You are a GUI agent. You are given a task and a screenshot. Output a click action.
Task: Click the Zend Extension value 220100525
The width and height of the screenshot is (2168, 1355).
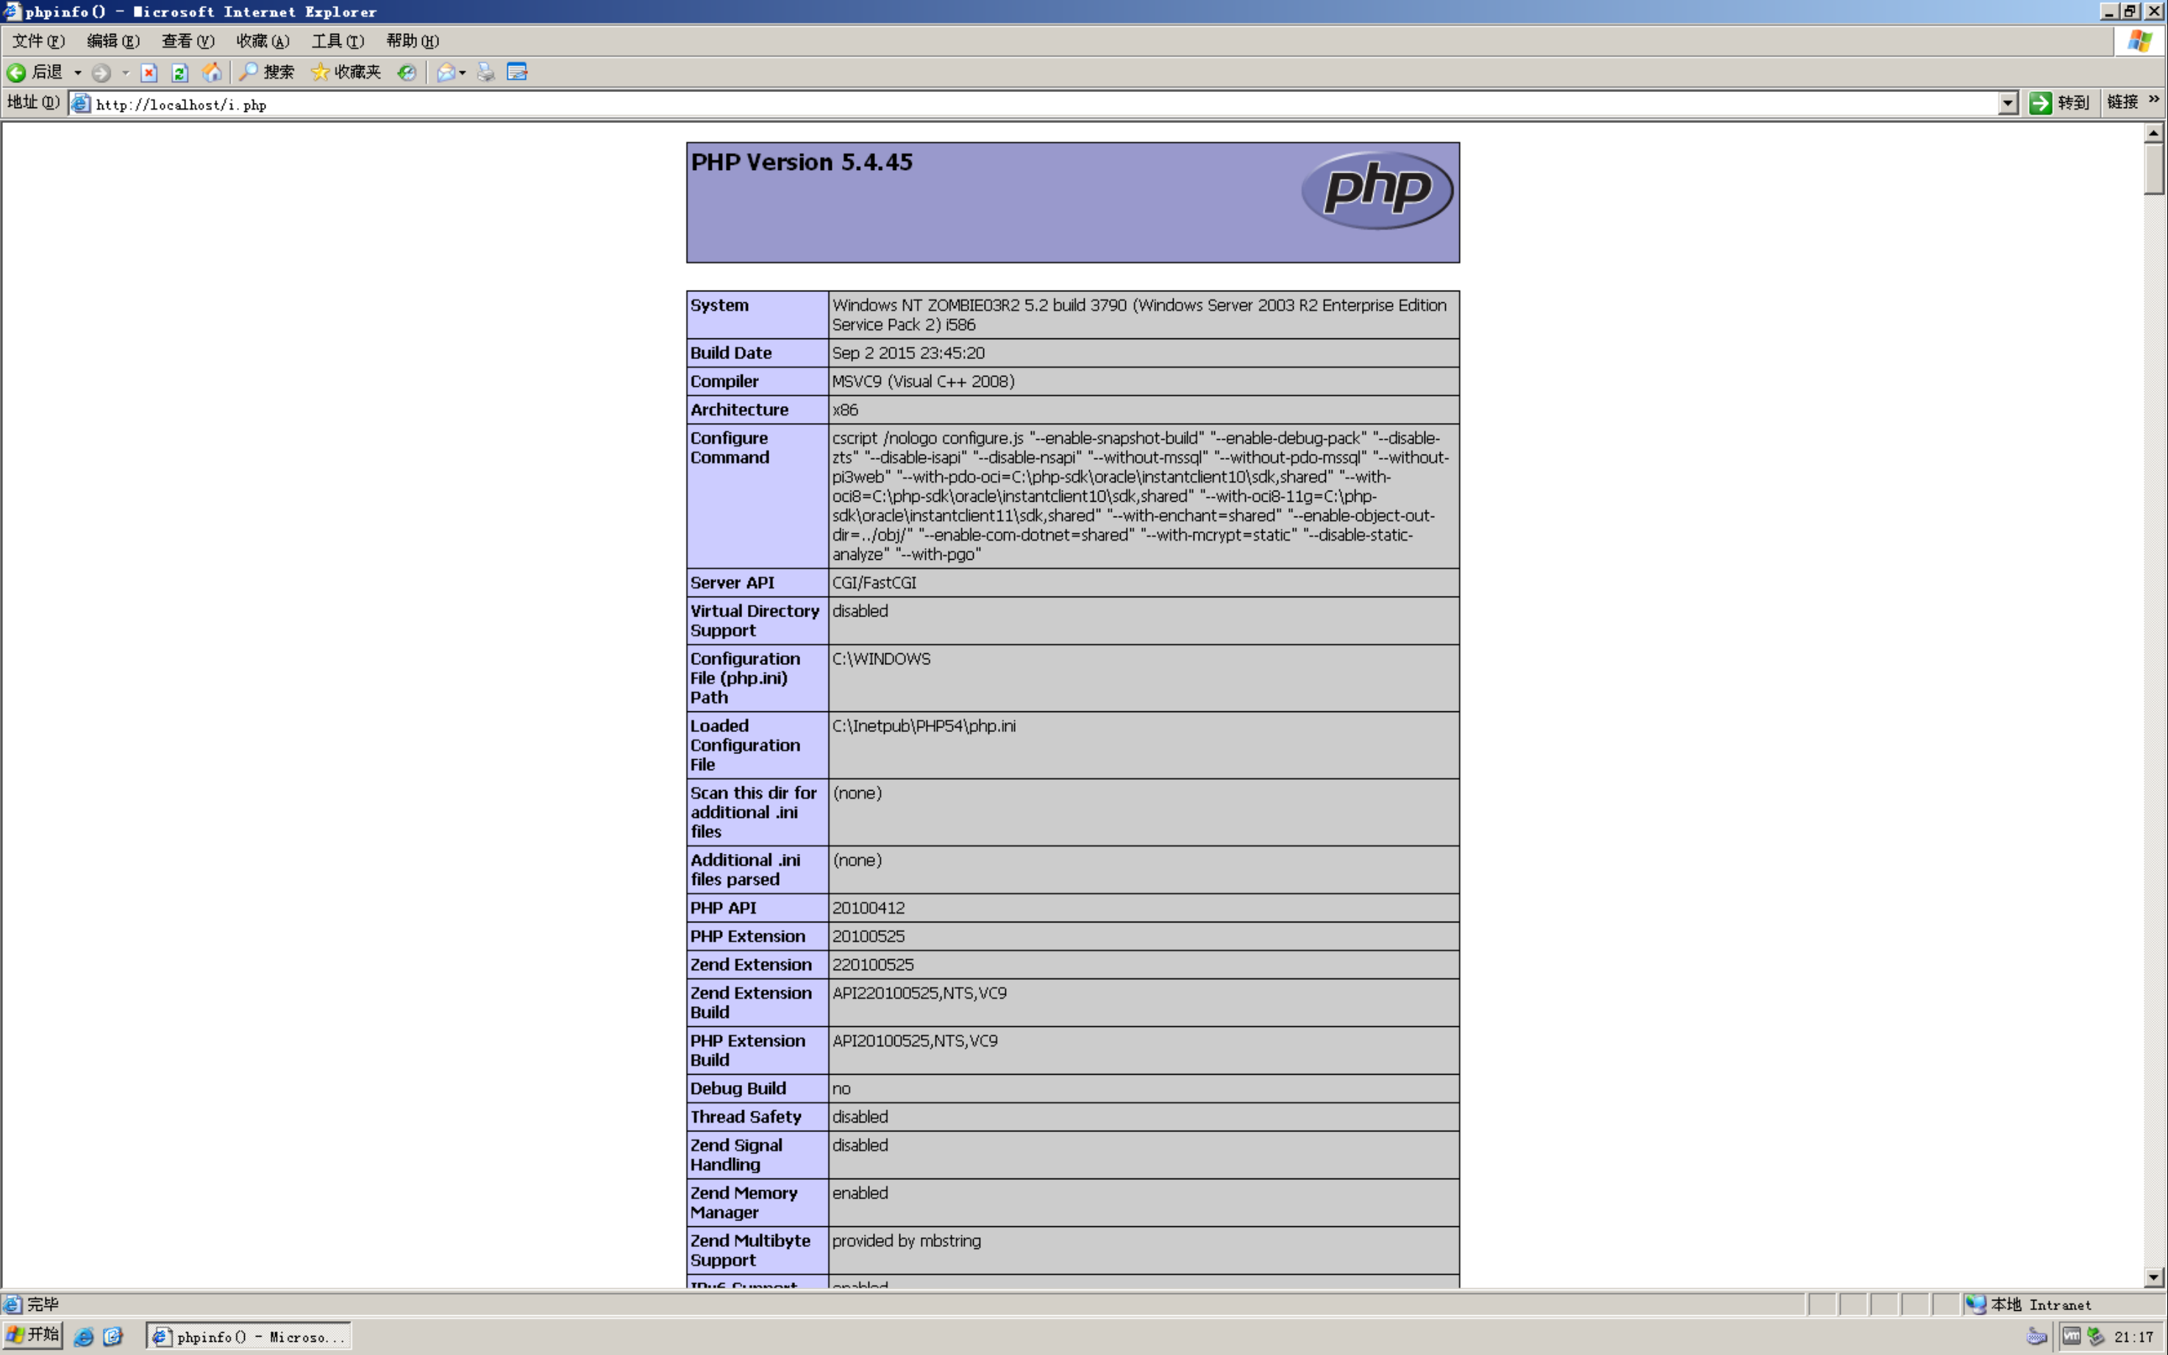point(873,965)
